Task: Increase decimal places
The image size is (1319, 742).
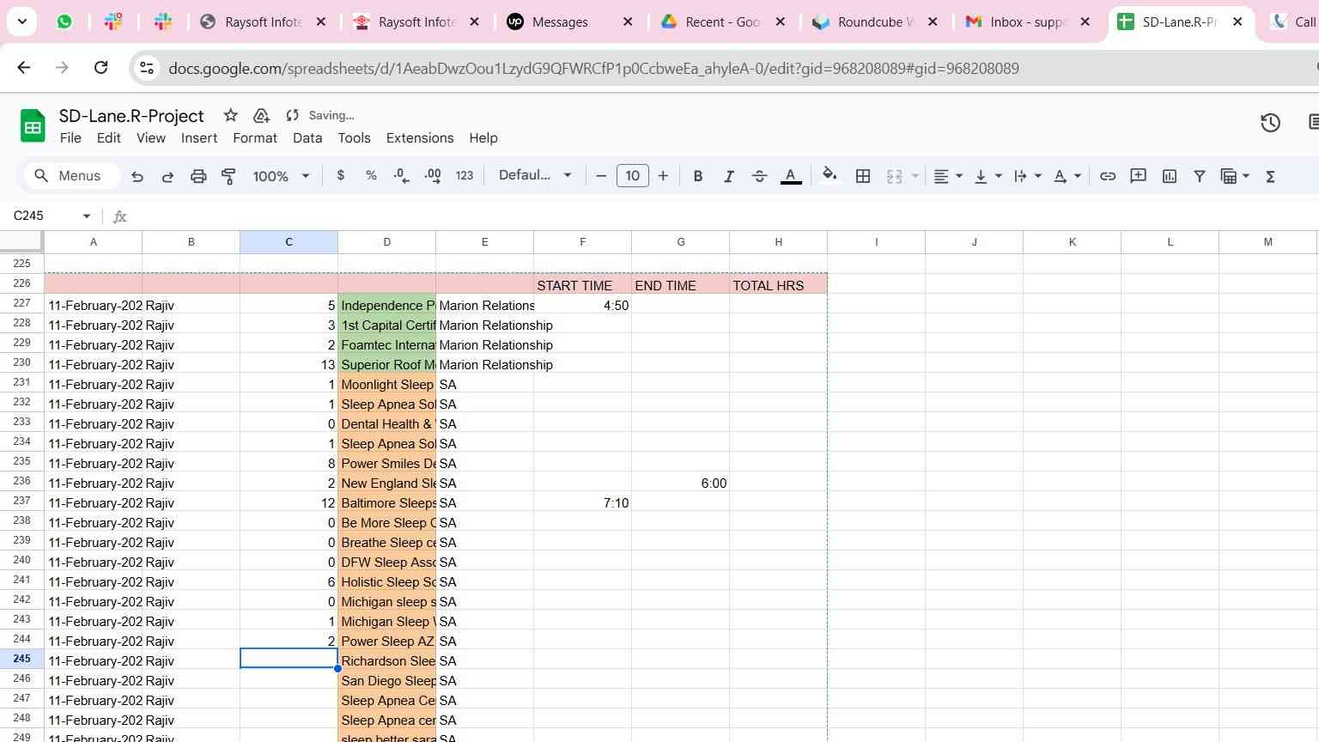Action: pyautogui.click(x=433, y=175)
